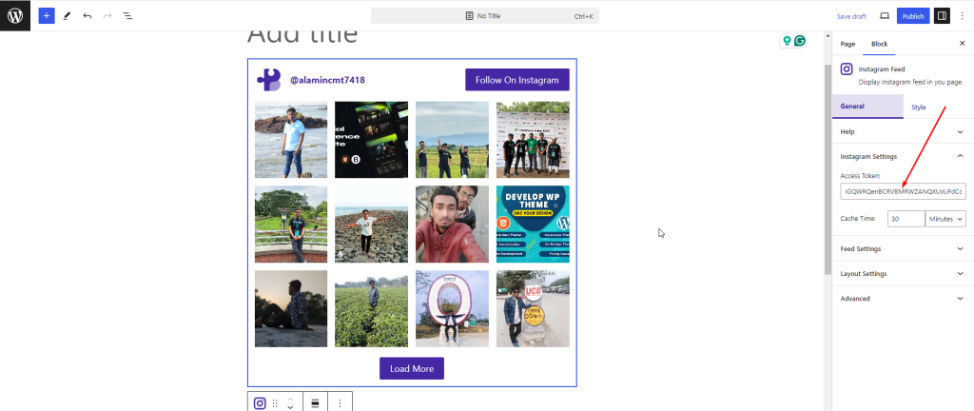
Task: Open the three-dot Options menu in top bar
Action: [962, 16]
